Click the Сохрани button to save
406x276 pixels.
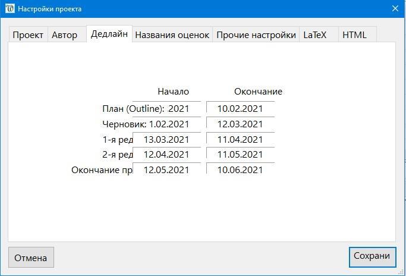(x=372, y=256)
